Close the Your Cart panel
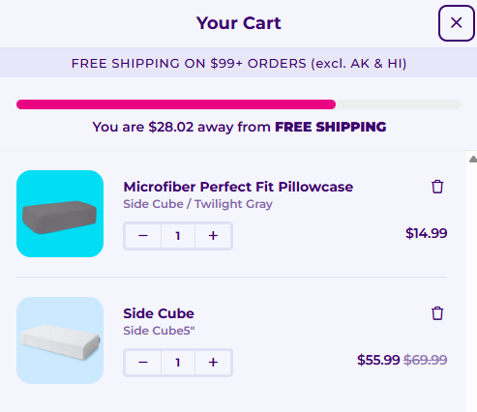Viewport: 477px width, 412px height. click(456, 23)
